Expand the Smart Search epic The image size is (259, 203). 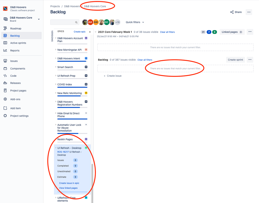(x=56, y=67)
